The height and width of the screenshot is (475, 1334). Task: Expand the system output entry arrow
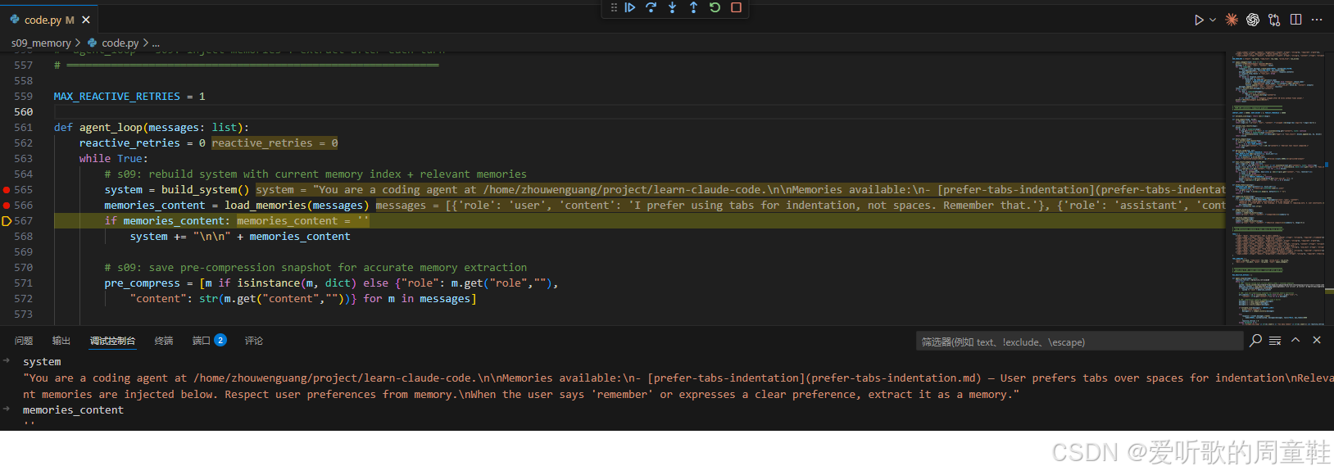point(7,361)
